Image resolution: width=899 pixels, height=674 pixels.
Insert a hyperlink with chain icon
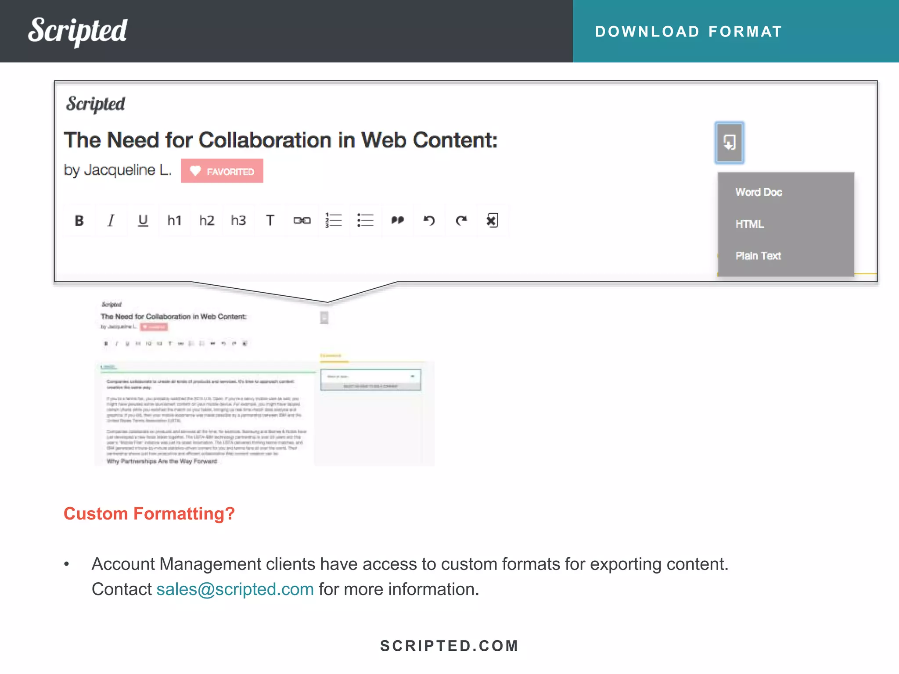click(302, 220)
